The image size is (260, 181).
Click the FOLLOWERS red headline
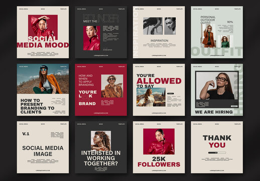(x=159, y=164)
